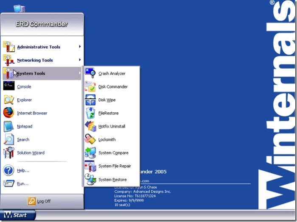Select the Solution Wizard menu entry

click(31, 153)
